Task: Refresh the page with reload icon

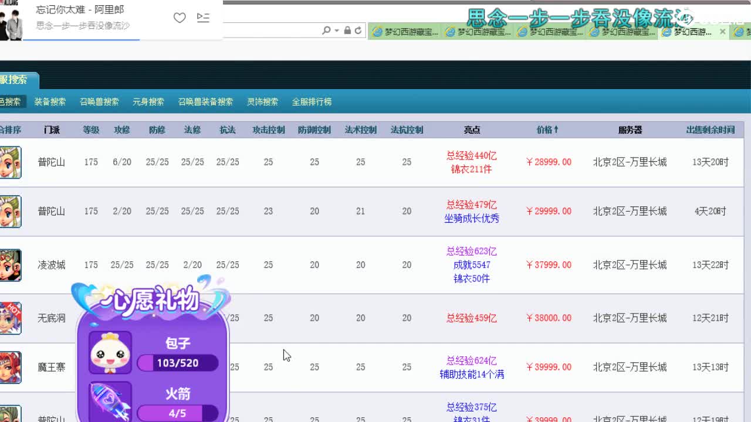Action: coord(358,30)
